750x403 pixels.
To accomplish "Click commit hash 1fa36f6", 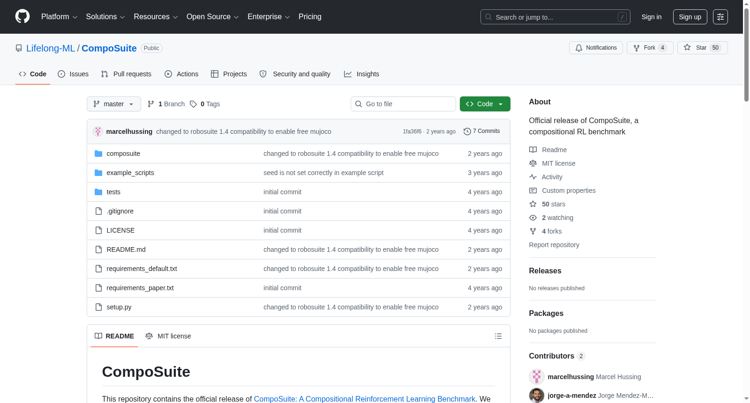I will tap(412, 132).
